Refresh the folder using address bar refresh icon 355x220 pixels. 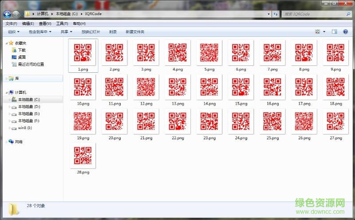[x=276, y=14]
